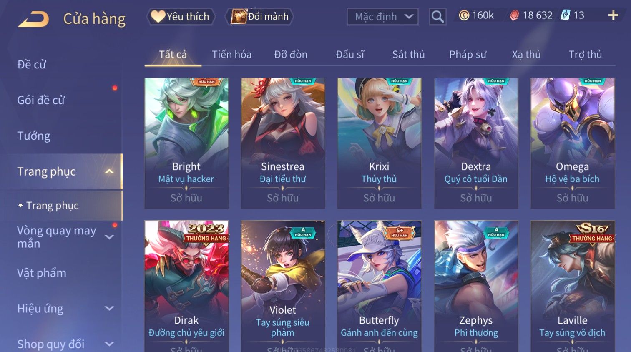Screen dimensions: 631x352
Task: Tap the back arrow icon
Action: pos(33,19)
